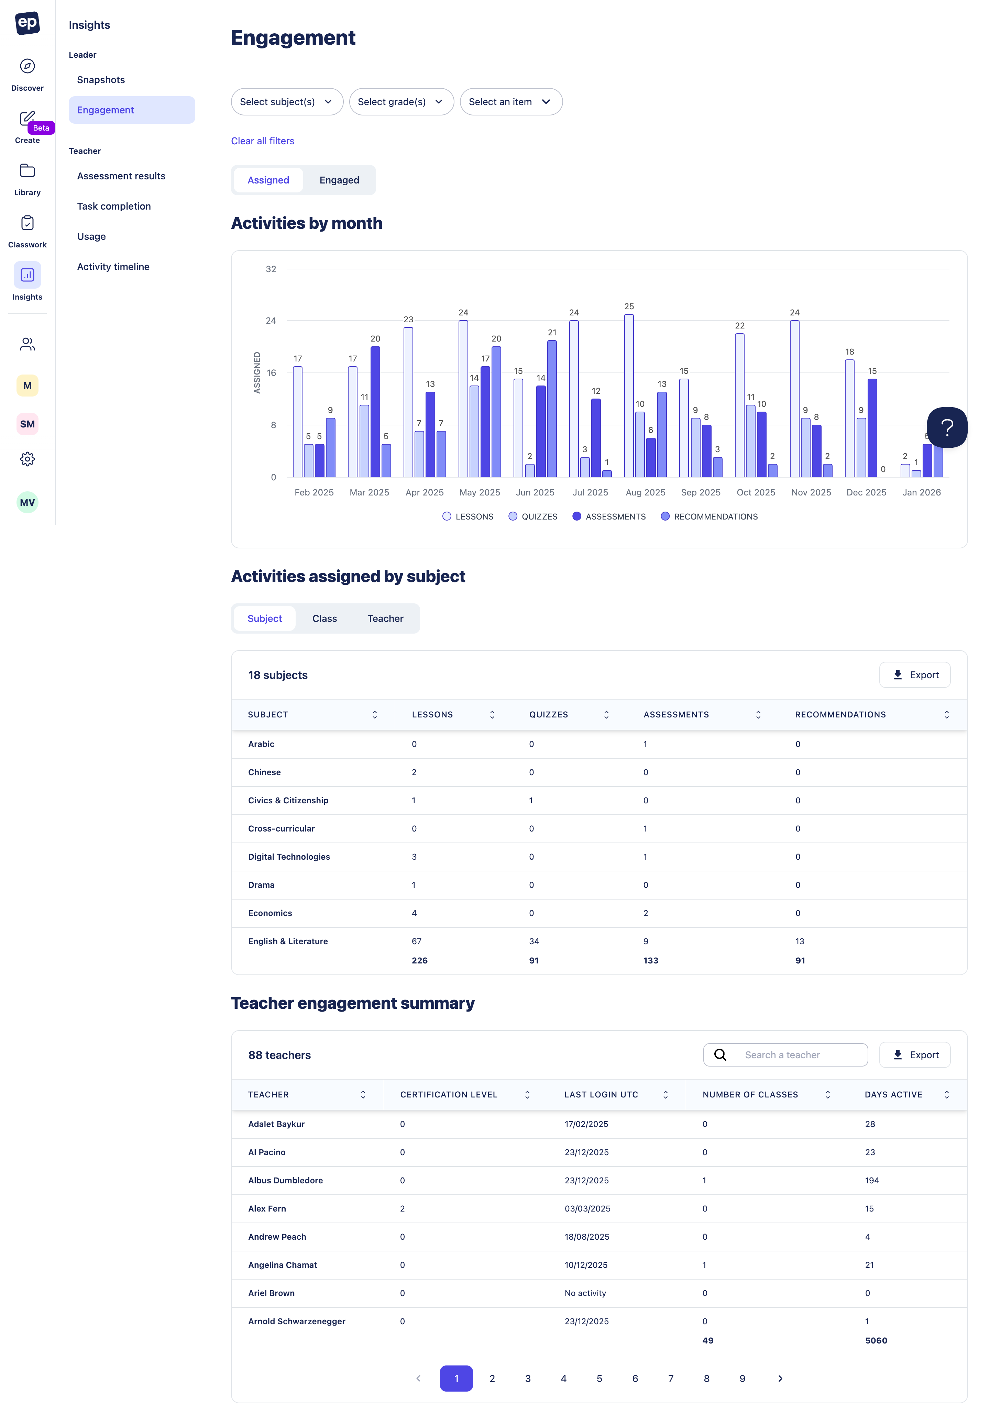The width and height of the screenshot is (990, 1428).
Task: Open the Select subject(s) dropdown
Action: coord(287,102)
